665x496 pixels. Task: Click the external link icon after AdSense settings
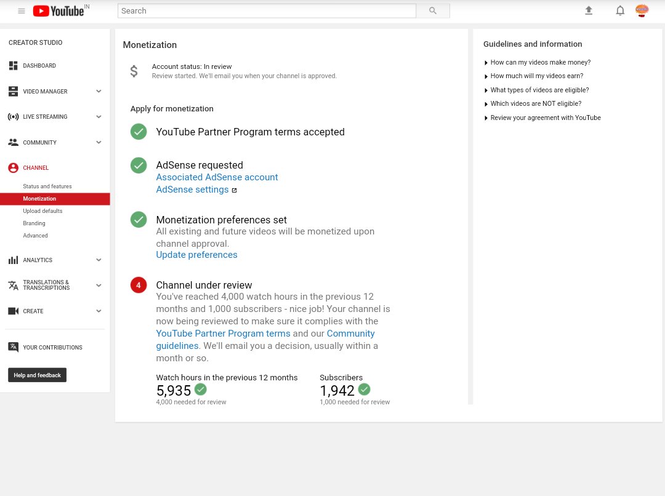click(x=234, y=190)
